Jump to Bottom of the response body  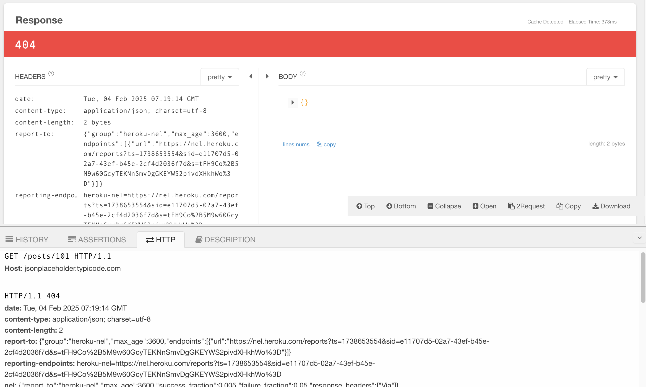tap(401, 206)
